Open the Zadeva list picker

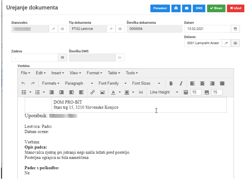[x=63, y=58]
